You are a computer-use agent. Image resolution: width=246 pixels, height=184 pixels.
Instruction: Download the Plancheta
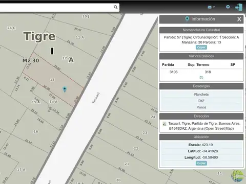click(201, 95)
